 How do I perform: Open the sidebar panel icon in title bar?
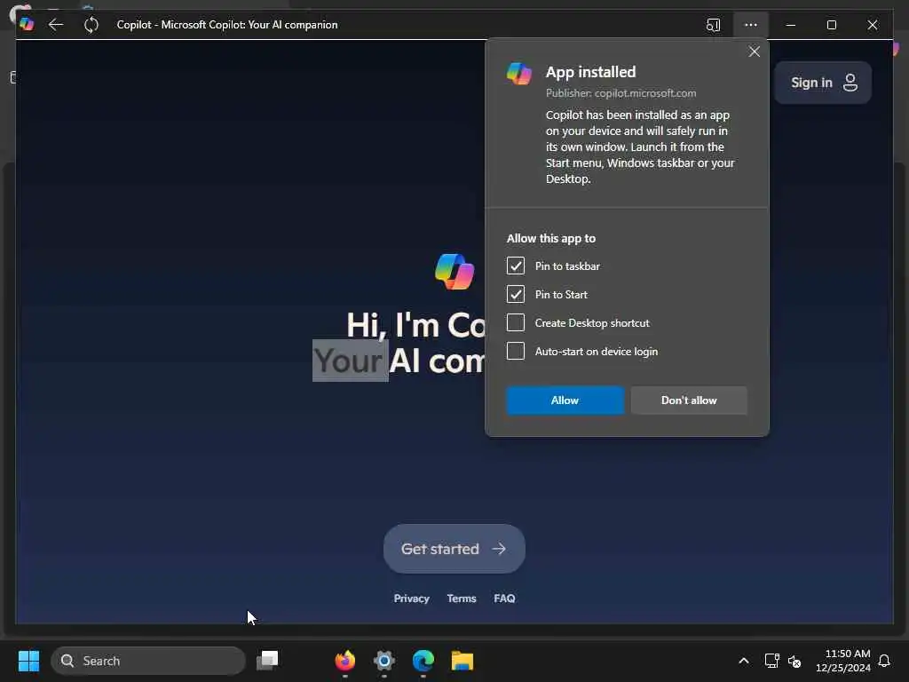(713, 25)
